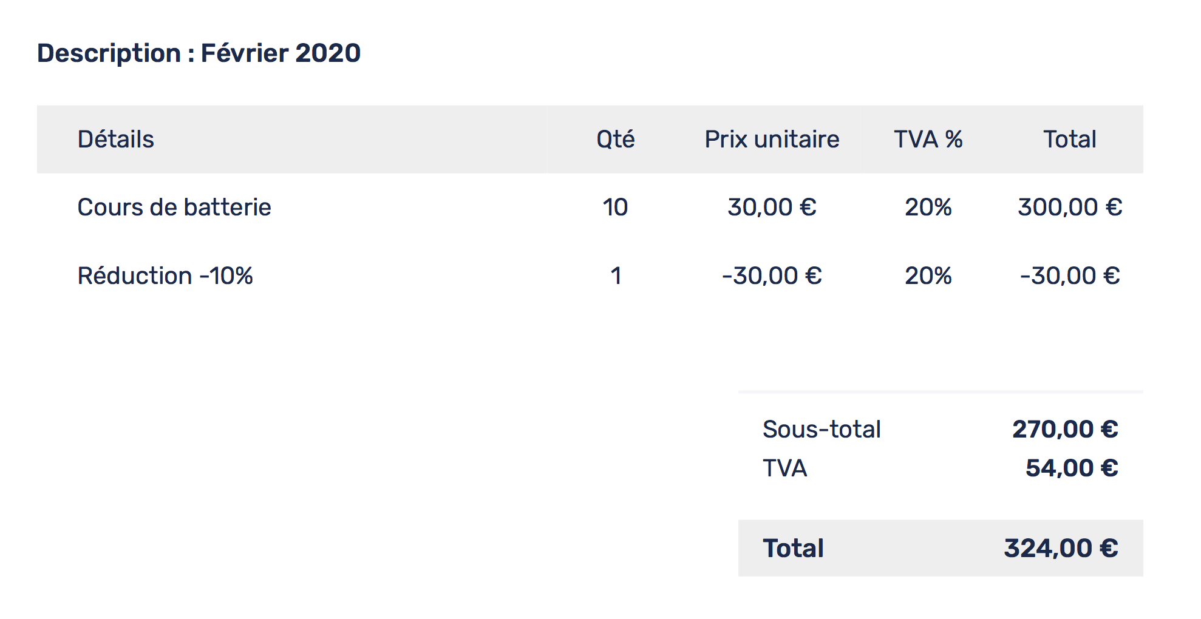This screenshot has height=619, width=1201.
Task: Click the Total column header
Action: pos(1070,140)
